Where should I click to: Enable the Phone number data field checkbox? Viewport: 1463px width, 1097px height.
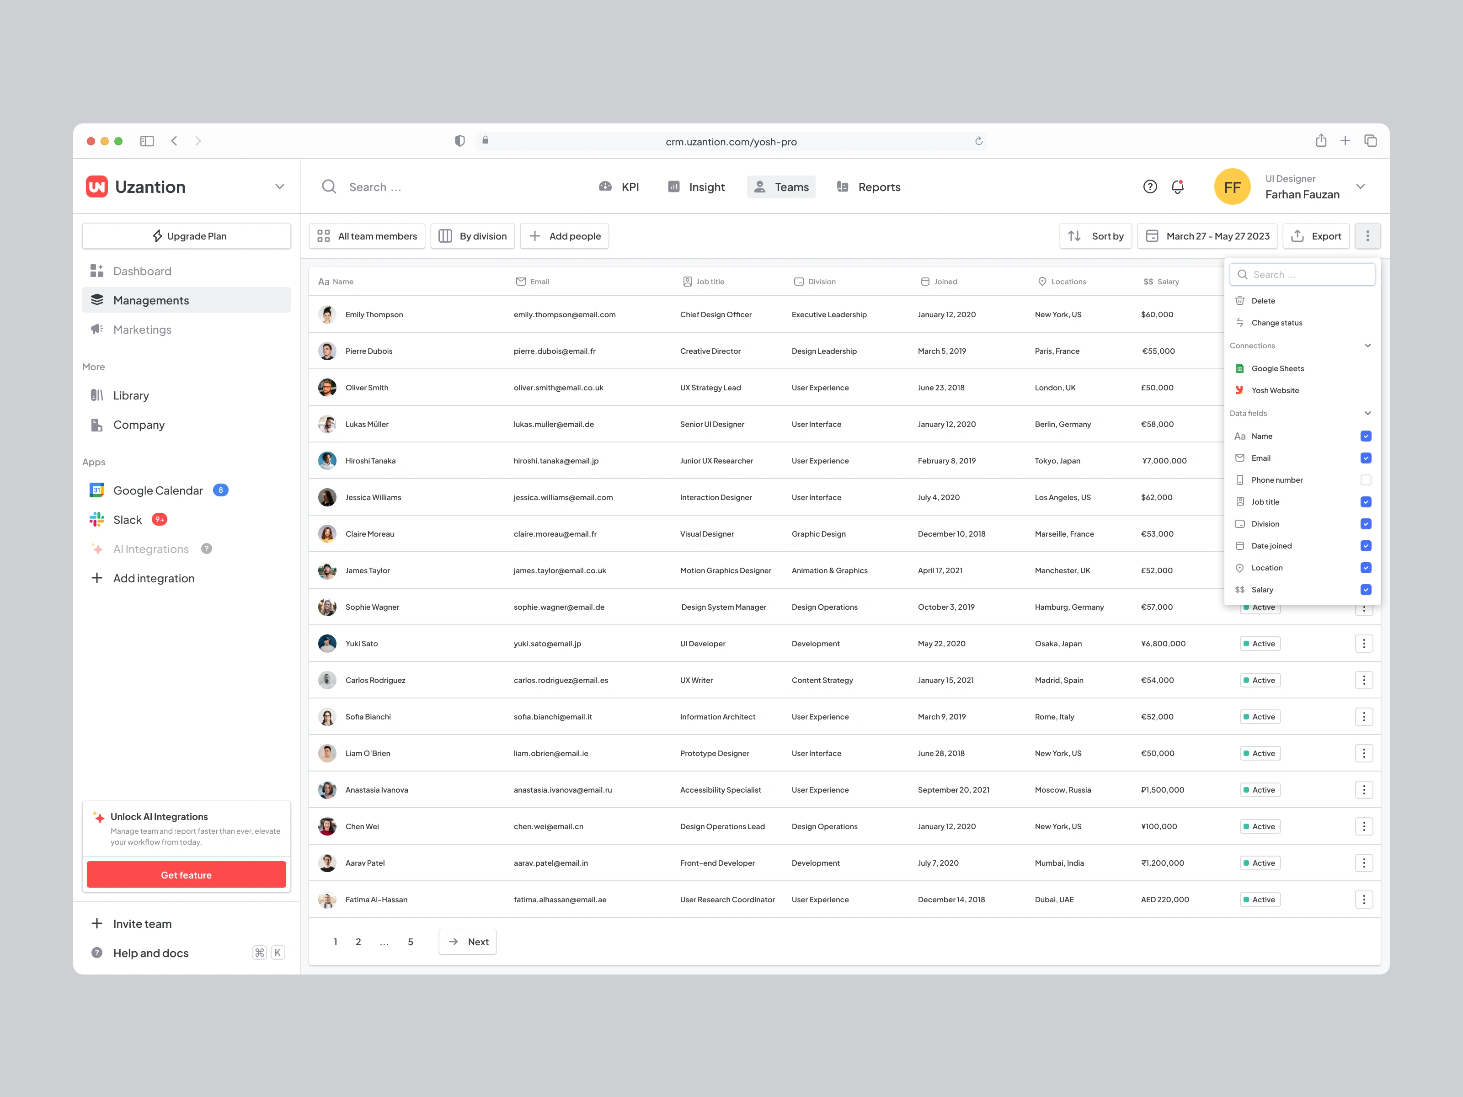[1365, 480]
